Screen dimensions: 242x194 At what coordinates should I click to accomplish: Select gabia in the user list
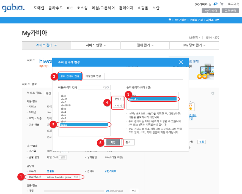tap(84, 125)
